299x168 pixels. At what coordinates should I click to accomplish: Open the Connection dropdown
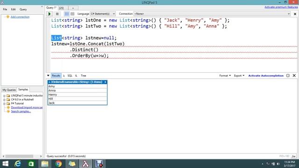212,14
